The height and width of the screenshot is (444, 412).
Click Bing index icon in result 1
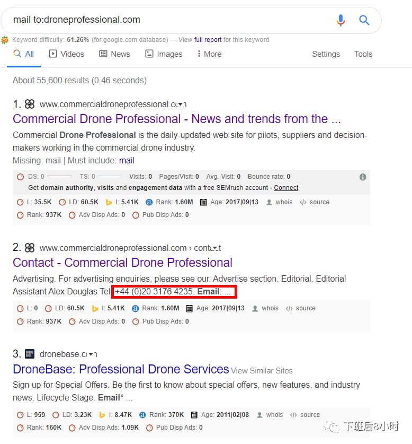point(109,202)
